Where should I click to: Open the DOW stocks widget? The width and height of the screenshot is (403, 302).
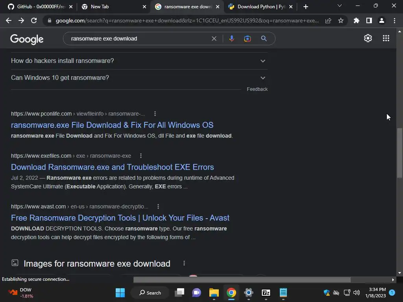pos(20,293)
